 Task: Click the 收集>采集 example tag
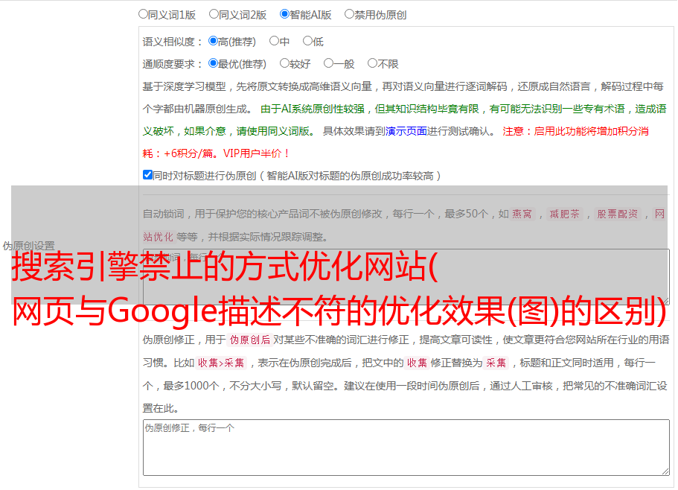(221, 363)
